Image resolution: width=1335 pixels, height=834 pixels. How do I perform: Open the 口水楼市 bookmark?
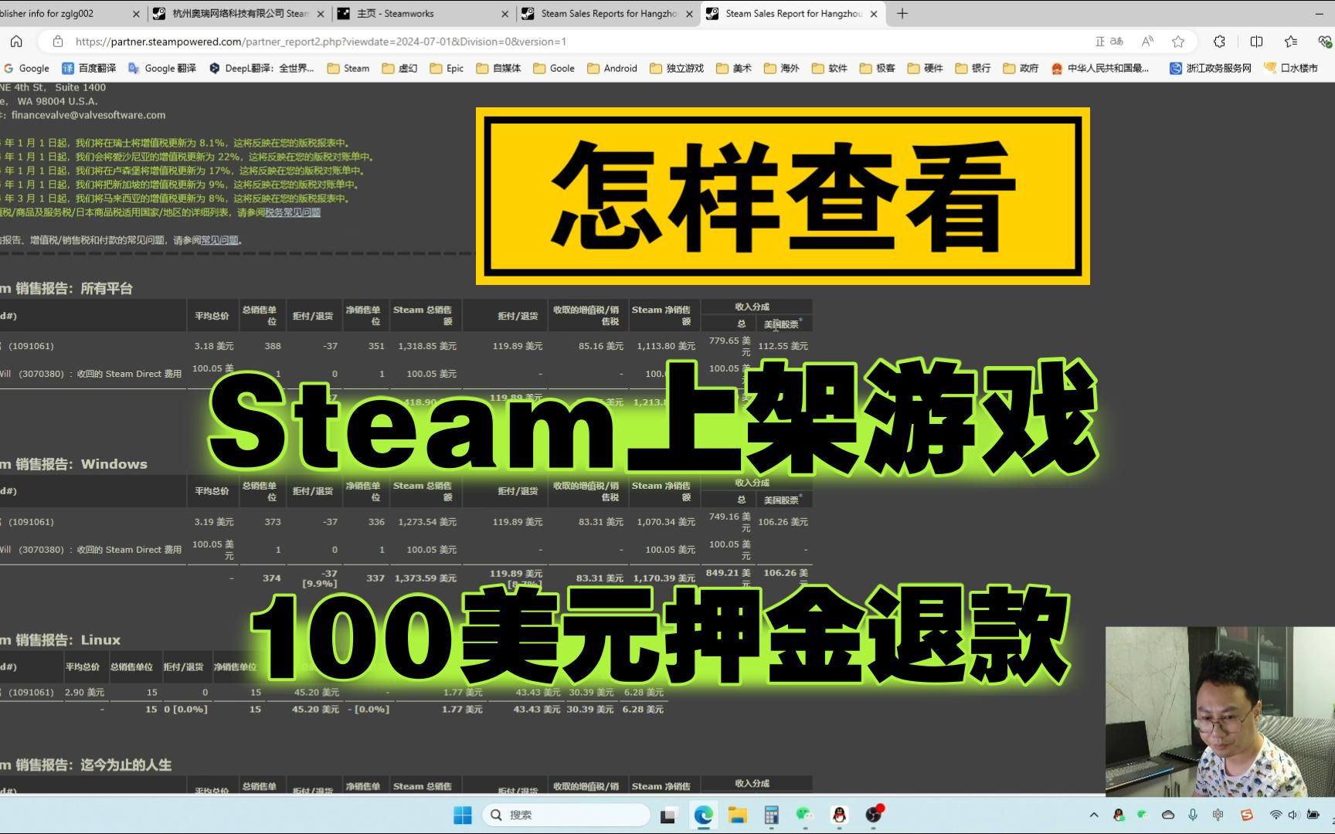click(1291, 68)
